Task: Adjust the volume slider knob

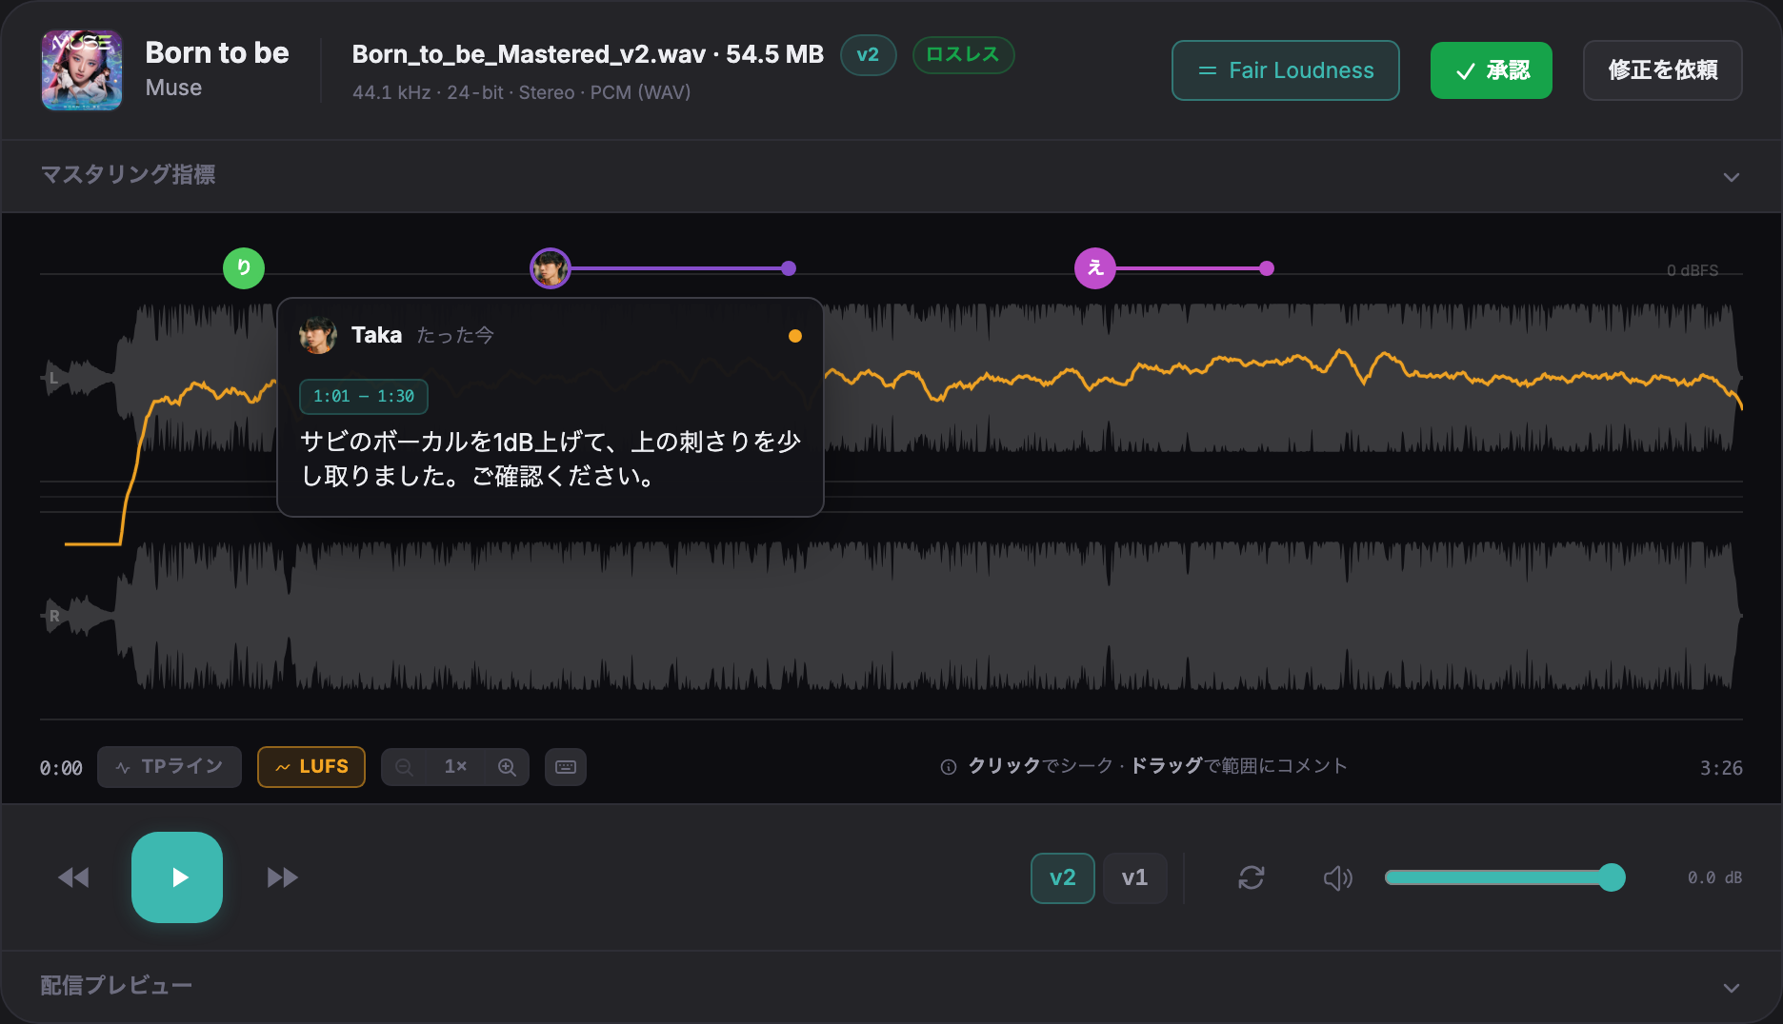Action: (1612, 877)
